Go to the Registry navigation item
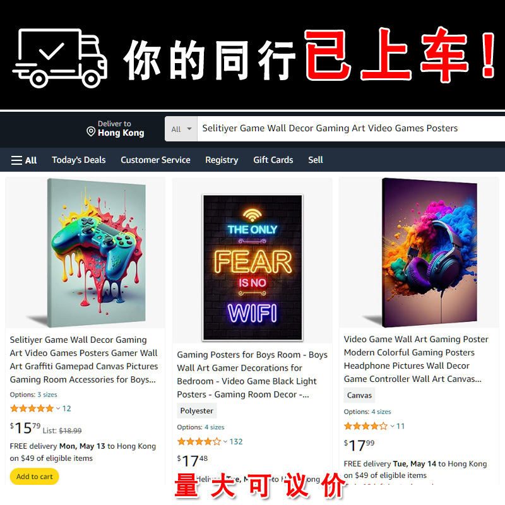The image size is (505, 505). pos(222,160)
